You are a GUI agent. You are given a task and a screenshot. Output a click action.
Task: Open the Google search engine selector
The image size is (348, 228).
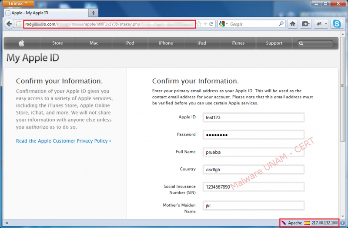tap(223, 24)
